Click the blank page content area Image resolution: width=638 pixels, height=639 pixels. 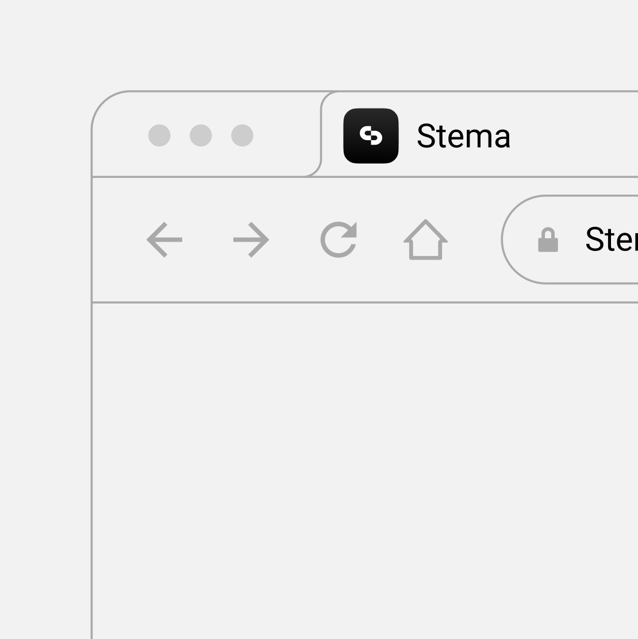(x=365, y=471)
